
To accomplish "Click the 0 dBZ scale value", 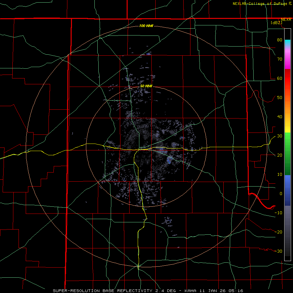I will tap(281, 194).
